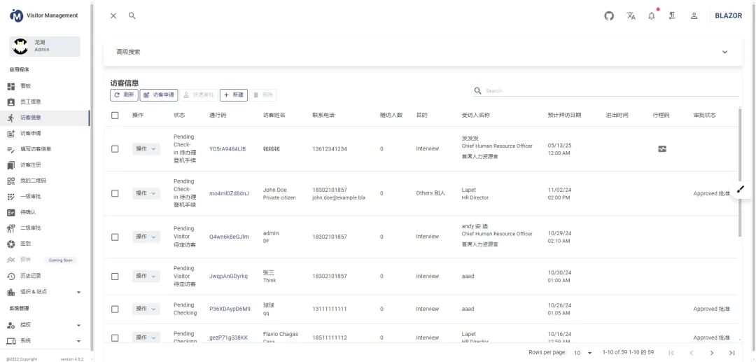Screen dimensions: 756x362
Task: Click the 待确认 sidebar icon
Action: coord(11,213)
